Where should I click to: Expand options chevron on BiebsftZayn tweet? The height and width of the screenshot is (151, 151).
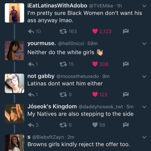tap(144, 137)
